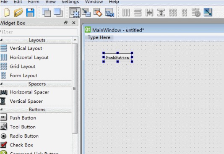This screenshot has width=224, height=154.
Task: Click Type Here in MainWindow menubar
Action: 99,37
